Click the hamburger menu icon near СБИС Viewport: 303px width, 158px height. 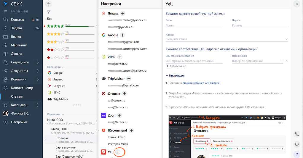click(x=5, y=11)
